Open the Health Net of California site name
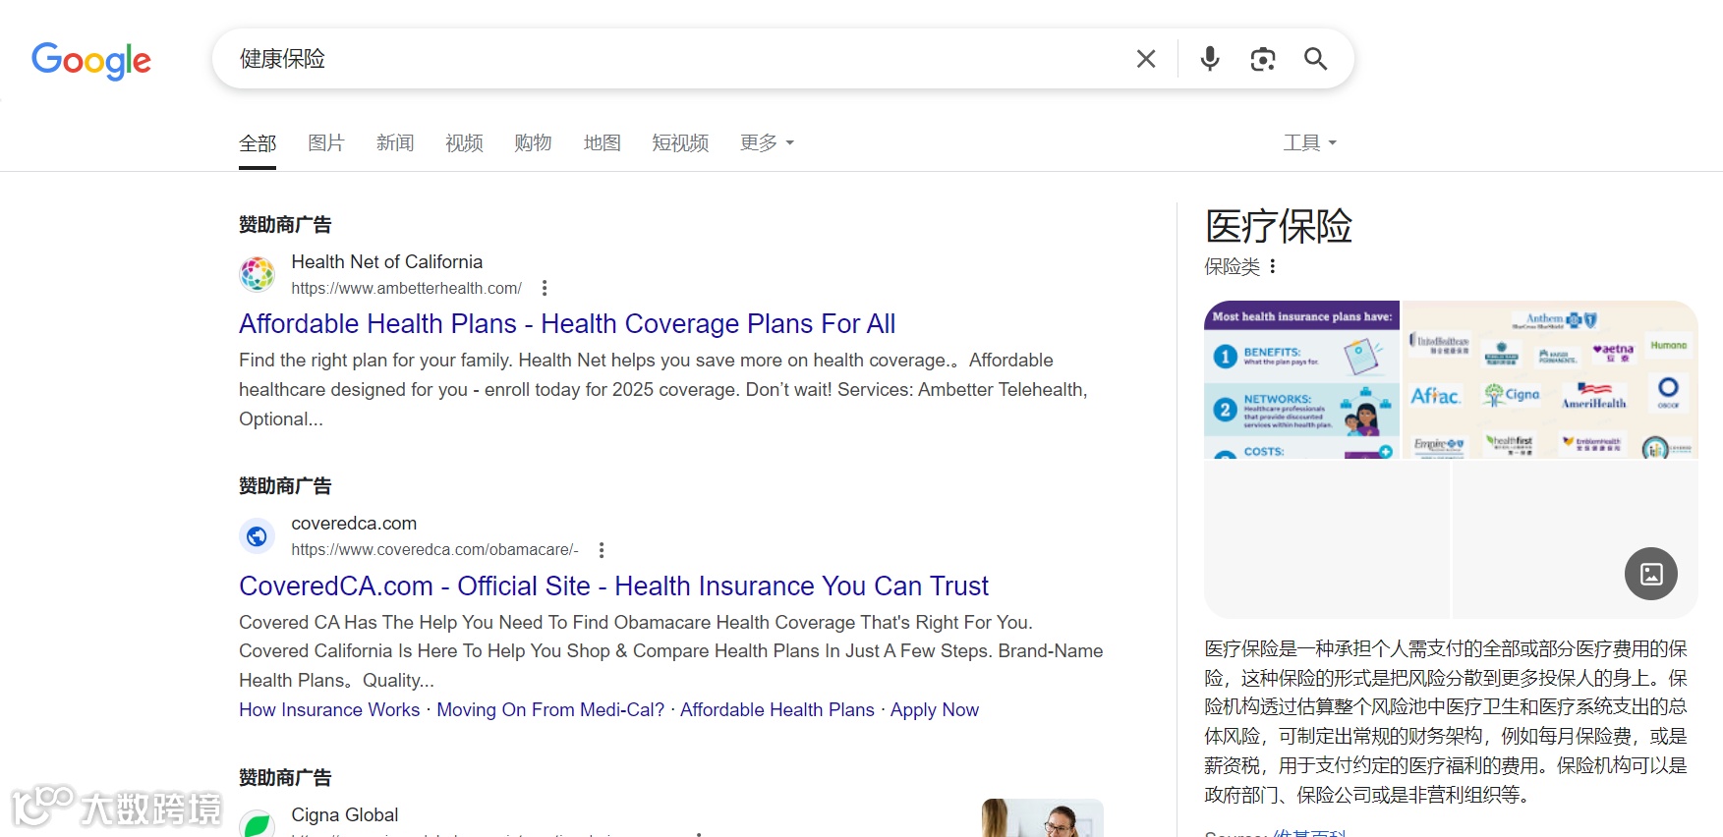Image resolution: width=1723 pixels, height=837 pixels. (387, 262)
